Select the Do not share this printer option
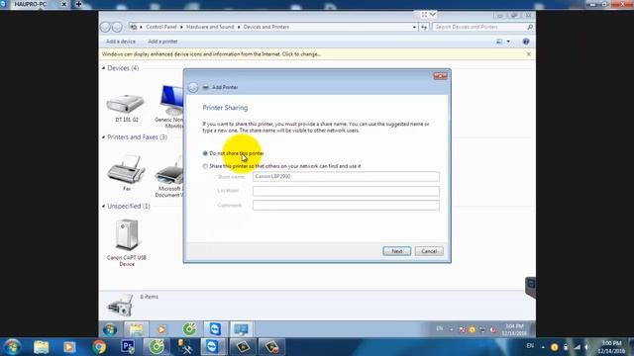The width and height of the screenshot is (634, 356). pyautogui.click(x=234, y=153)
